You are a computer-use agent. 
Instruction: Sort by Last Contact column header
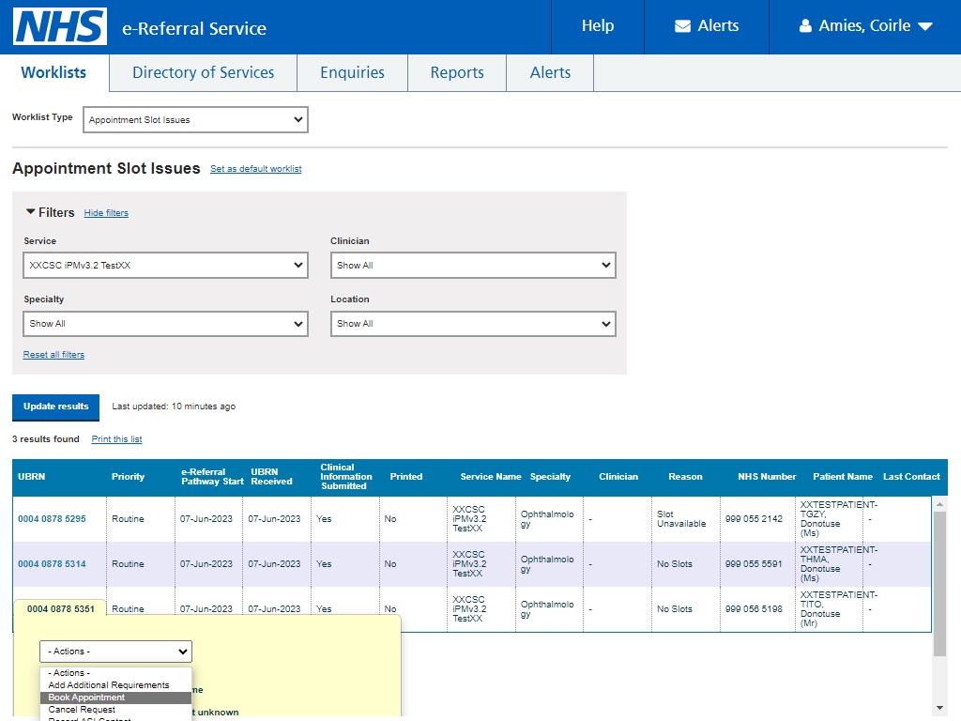tap(911, 476)
